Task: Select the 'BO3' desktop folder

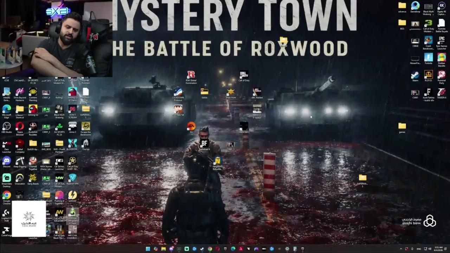Action: tap(402, 24)
